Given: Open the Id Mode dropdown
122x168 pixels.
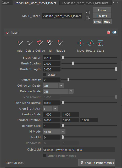Looking at the screenshot, I should [54, 131].
